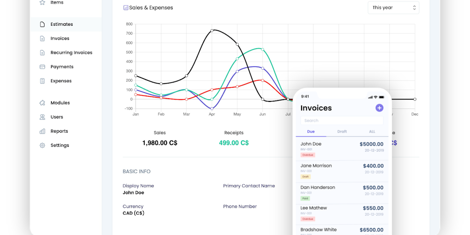Click the Users people icon
The height and width of the screenshot is (235, 470).
pyautogui.click(x=42, y=117)
